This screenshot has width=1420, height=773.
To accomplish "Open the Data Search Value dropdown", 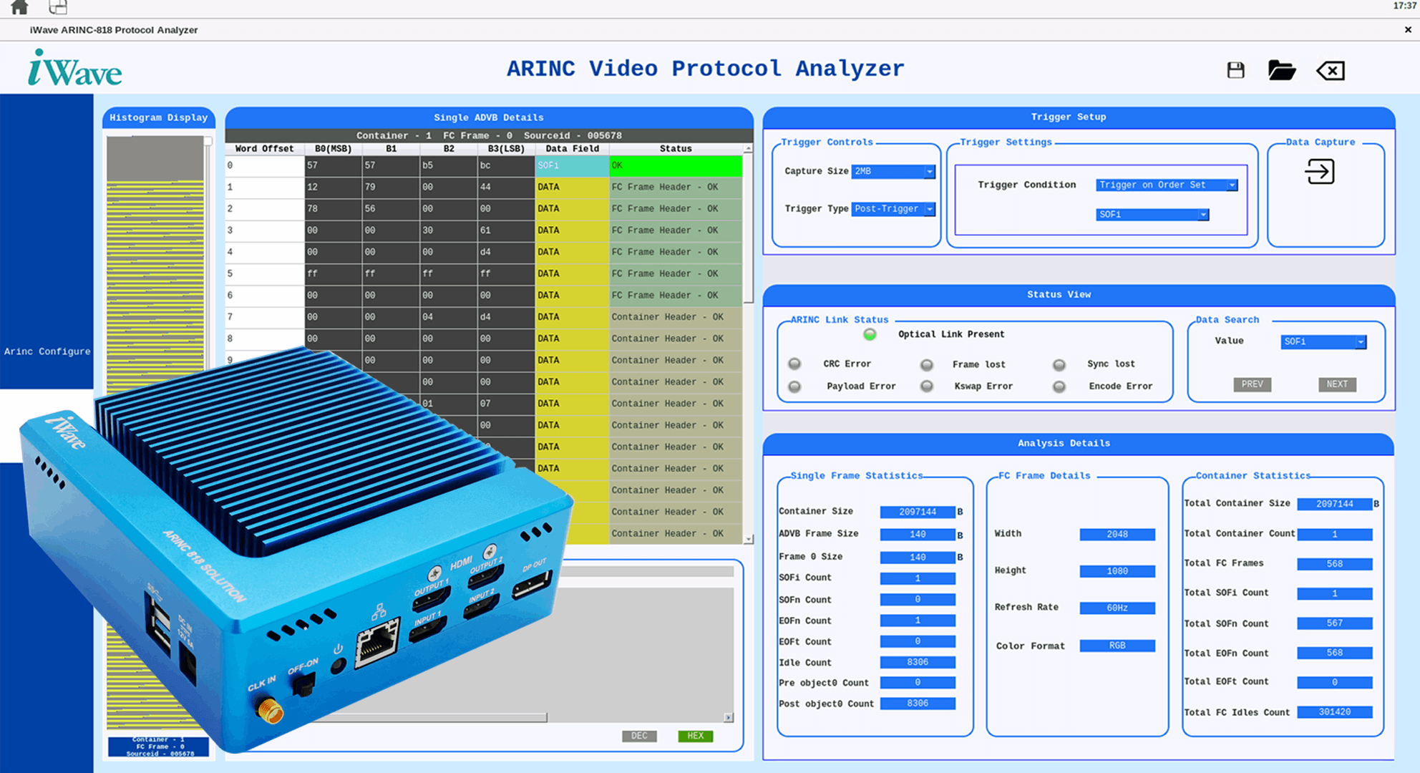I will click(x=1323, y=341).
